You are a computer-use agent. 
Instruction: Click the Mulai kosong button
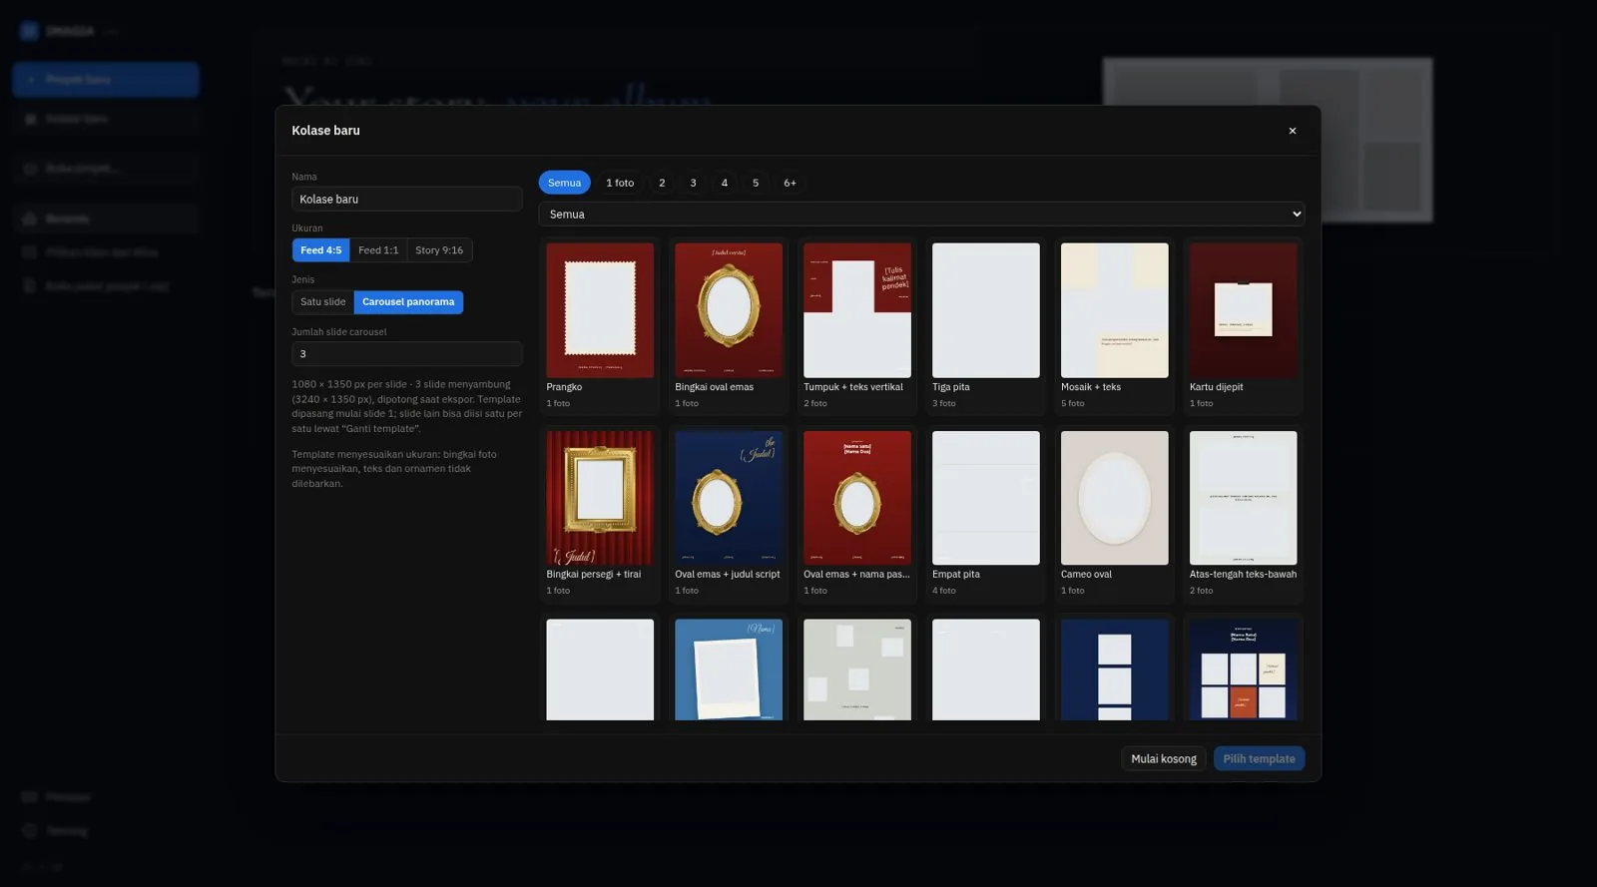click(1164, 758)
